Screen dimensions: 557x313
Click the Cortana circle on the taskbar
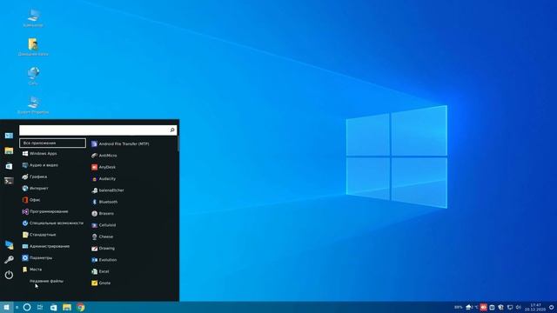27,307
